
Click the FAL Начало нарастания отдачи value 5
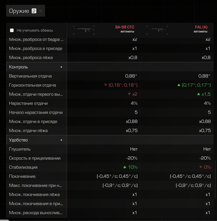coord(209,112)
